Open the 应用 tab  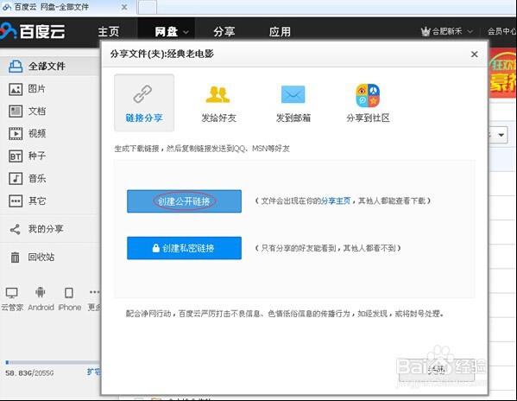[x=280, y=32]
